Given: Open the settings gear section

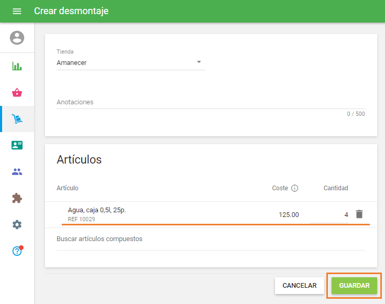Looking at the screenshot, I should click(x=17, y=224).
